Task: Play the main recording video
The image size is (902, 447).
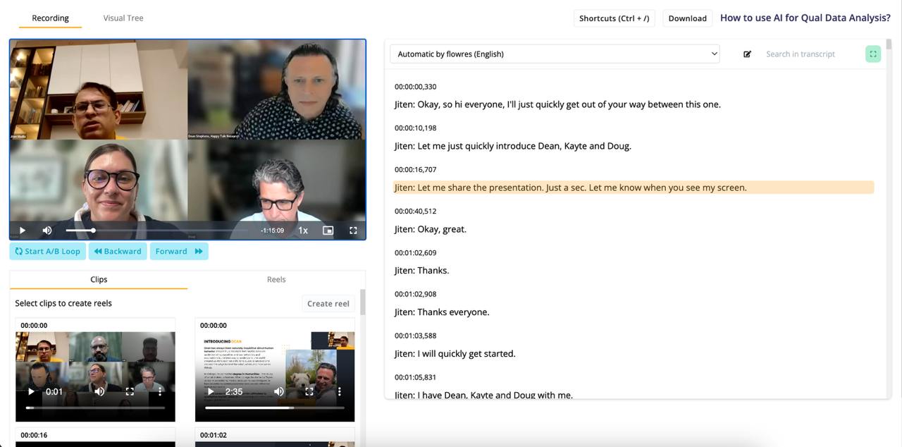Action: [23, 231]
